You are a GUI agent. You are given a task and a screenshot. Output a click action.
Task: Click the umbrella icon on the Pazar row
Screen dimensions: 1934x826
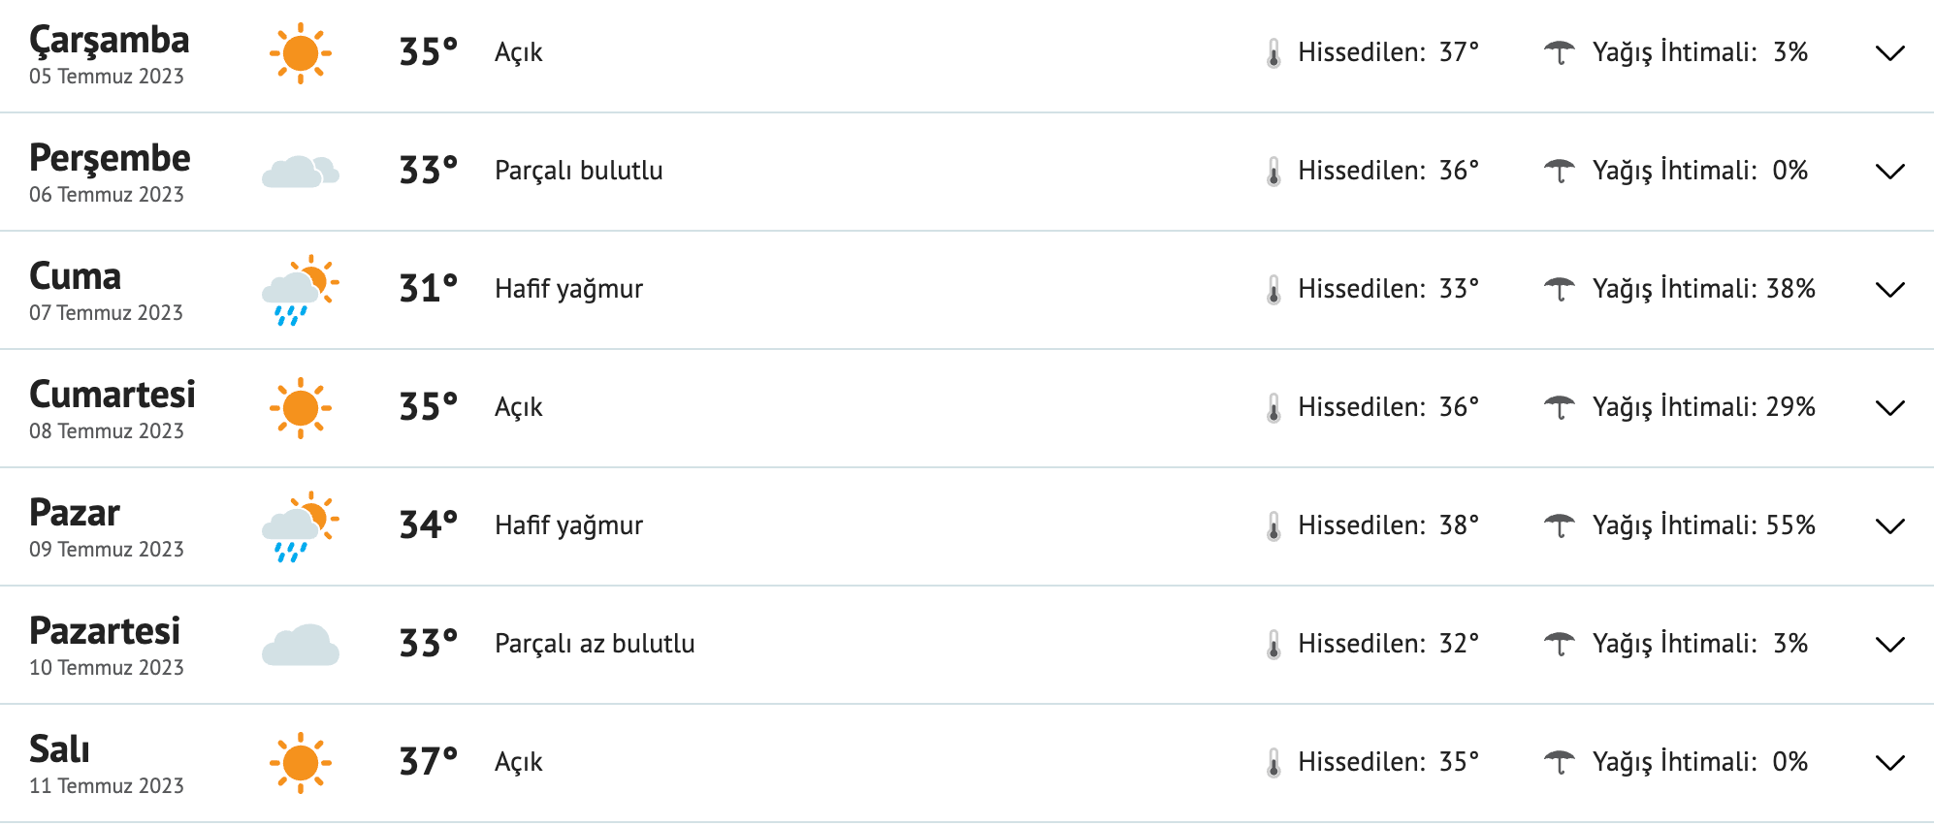1561,525
